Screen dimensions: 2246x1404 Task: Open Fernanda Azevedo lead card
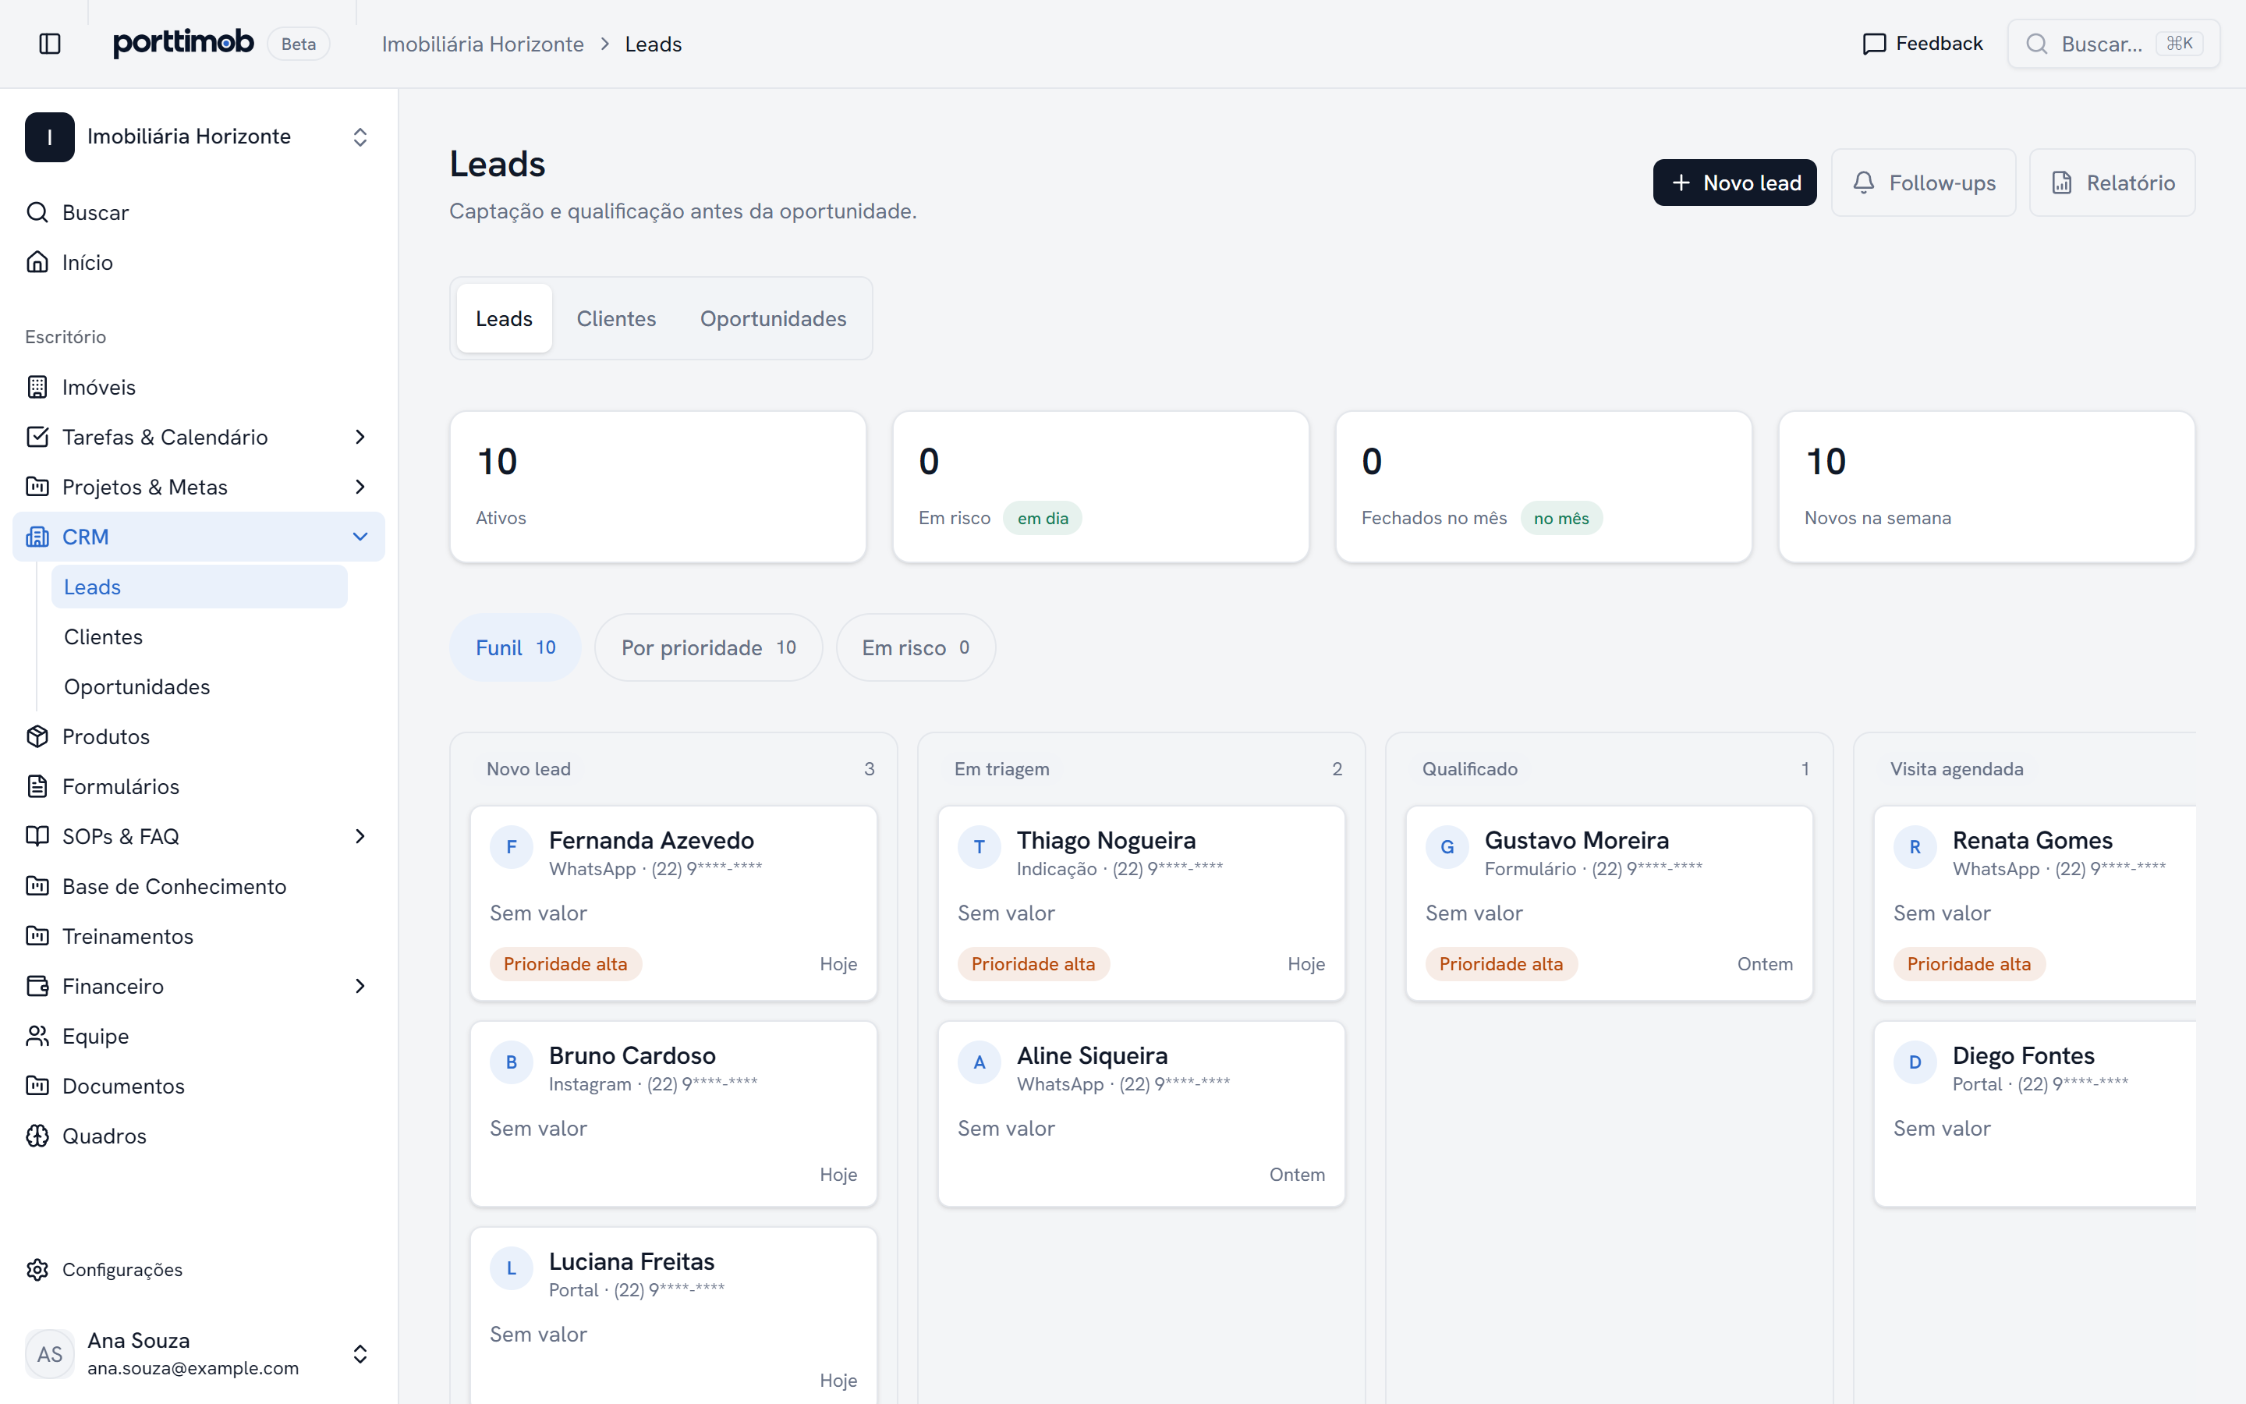pos(673,903)
